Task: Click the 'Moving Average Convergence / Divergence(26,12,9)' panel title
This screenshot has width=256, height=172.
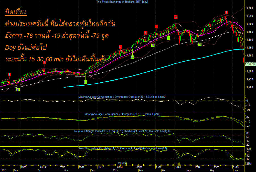Action: click(122, 114)
